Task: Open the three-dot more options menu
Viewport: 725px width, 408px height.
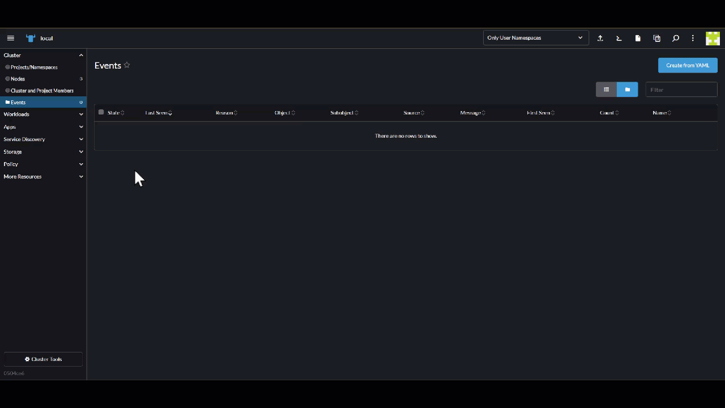Action: pos(693,38)
